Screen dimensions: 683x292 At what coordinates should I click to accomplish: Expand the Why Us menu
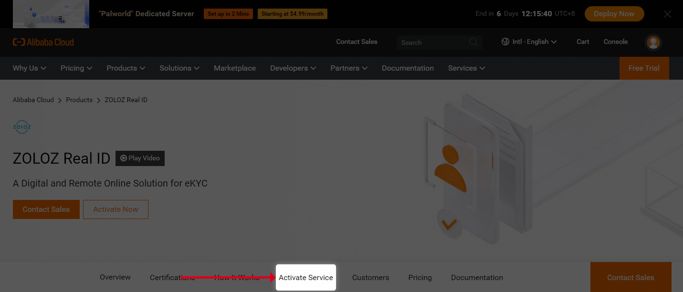(x=30, y=68)
